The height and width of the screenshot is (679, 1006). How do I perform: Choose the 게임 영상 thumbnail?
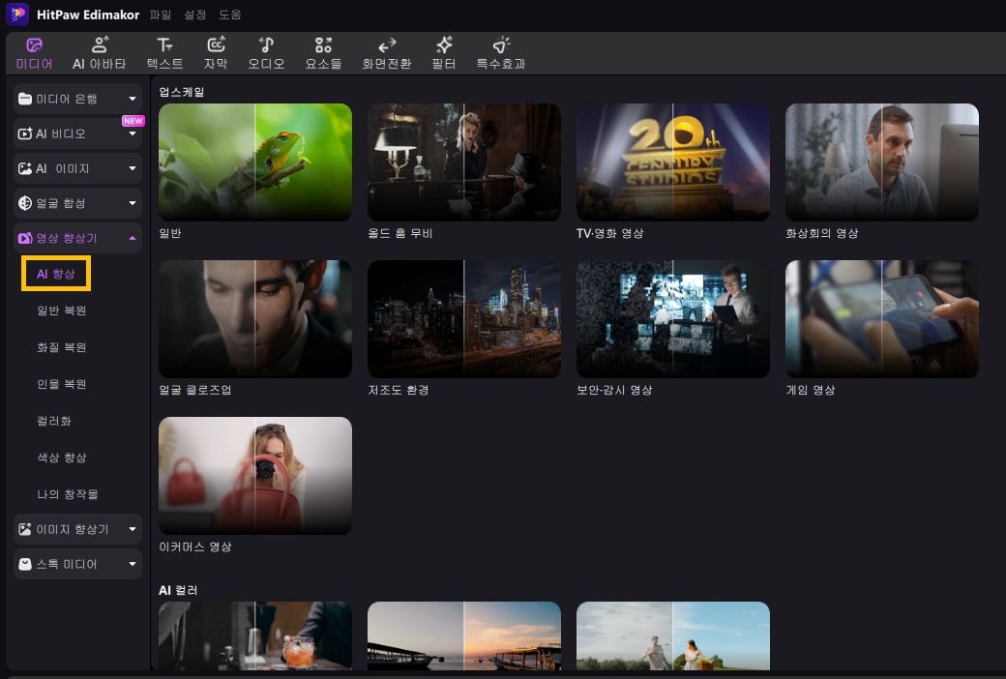(882, 319)
